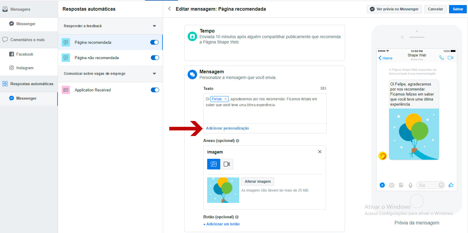
Task: Click the Adicionar personalização link
Action: (x=227, y=128)
